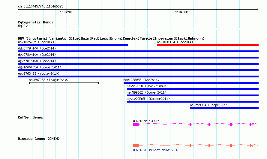267x159 pixels.
Task: Open the nsv599362 (Cooper2011) label
Action: [x=146, y=92]
